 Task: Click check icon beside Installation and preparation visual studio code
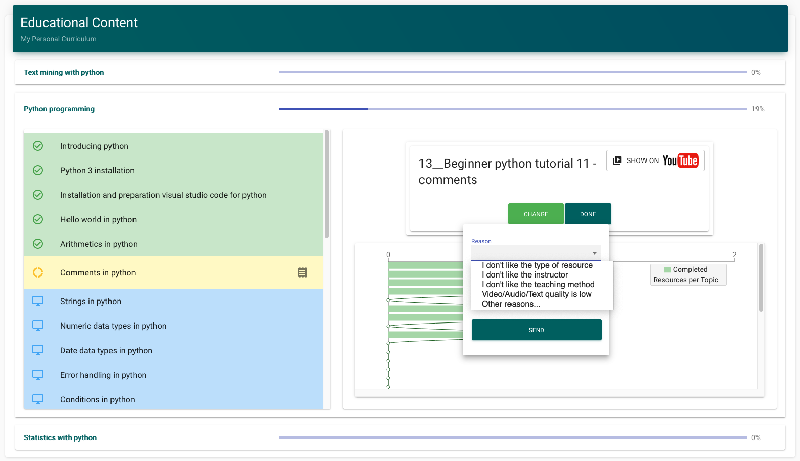point(38,195)
